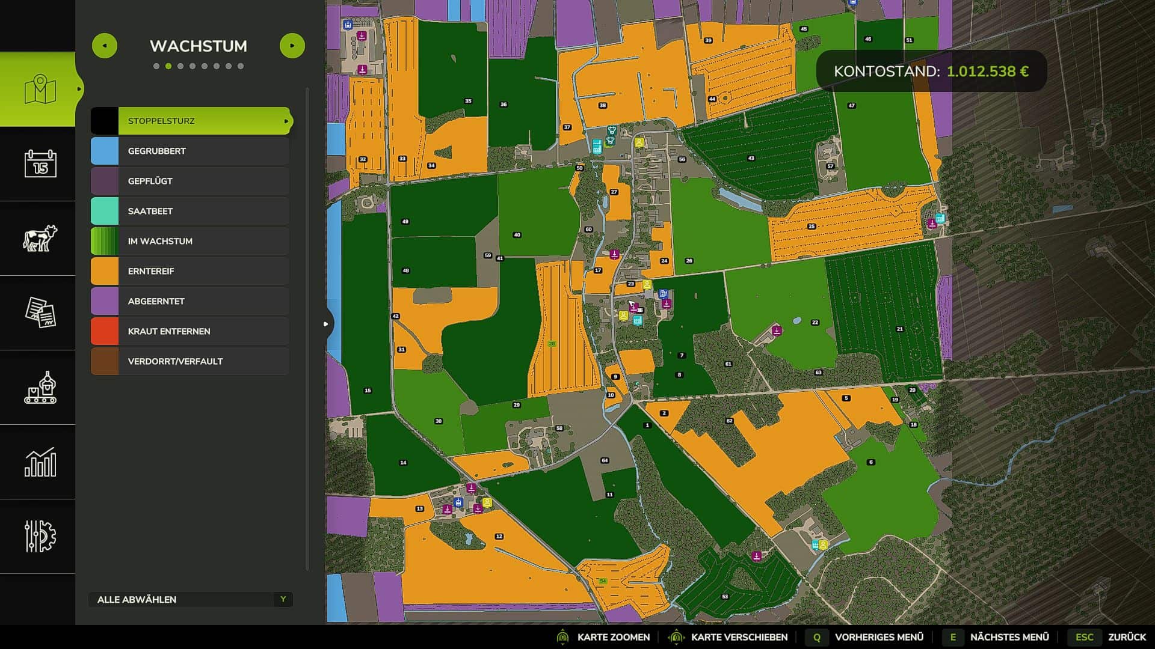Image resolution: width=1155 pixels, height=649 pixels.
Task: Select the Stoppelsturz list entry
Action: 190,121
